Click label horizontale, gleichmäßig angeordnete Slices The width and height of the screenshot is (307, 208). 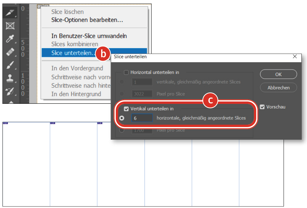pos(201,118)
